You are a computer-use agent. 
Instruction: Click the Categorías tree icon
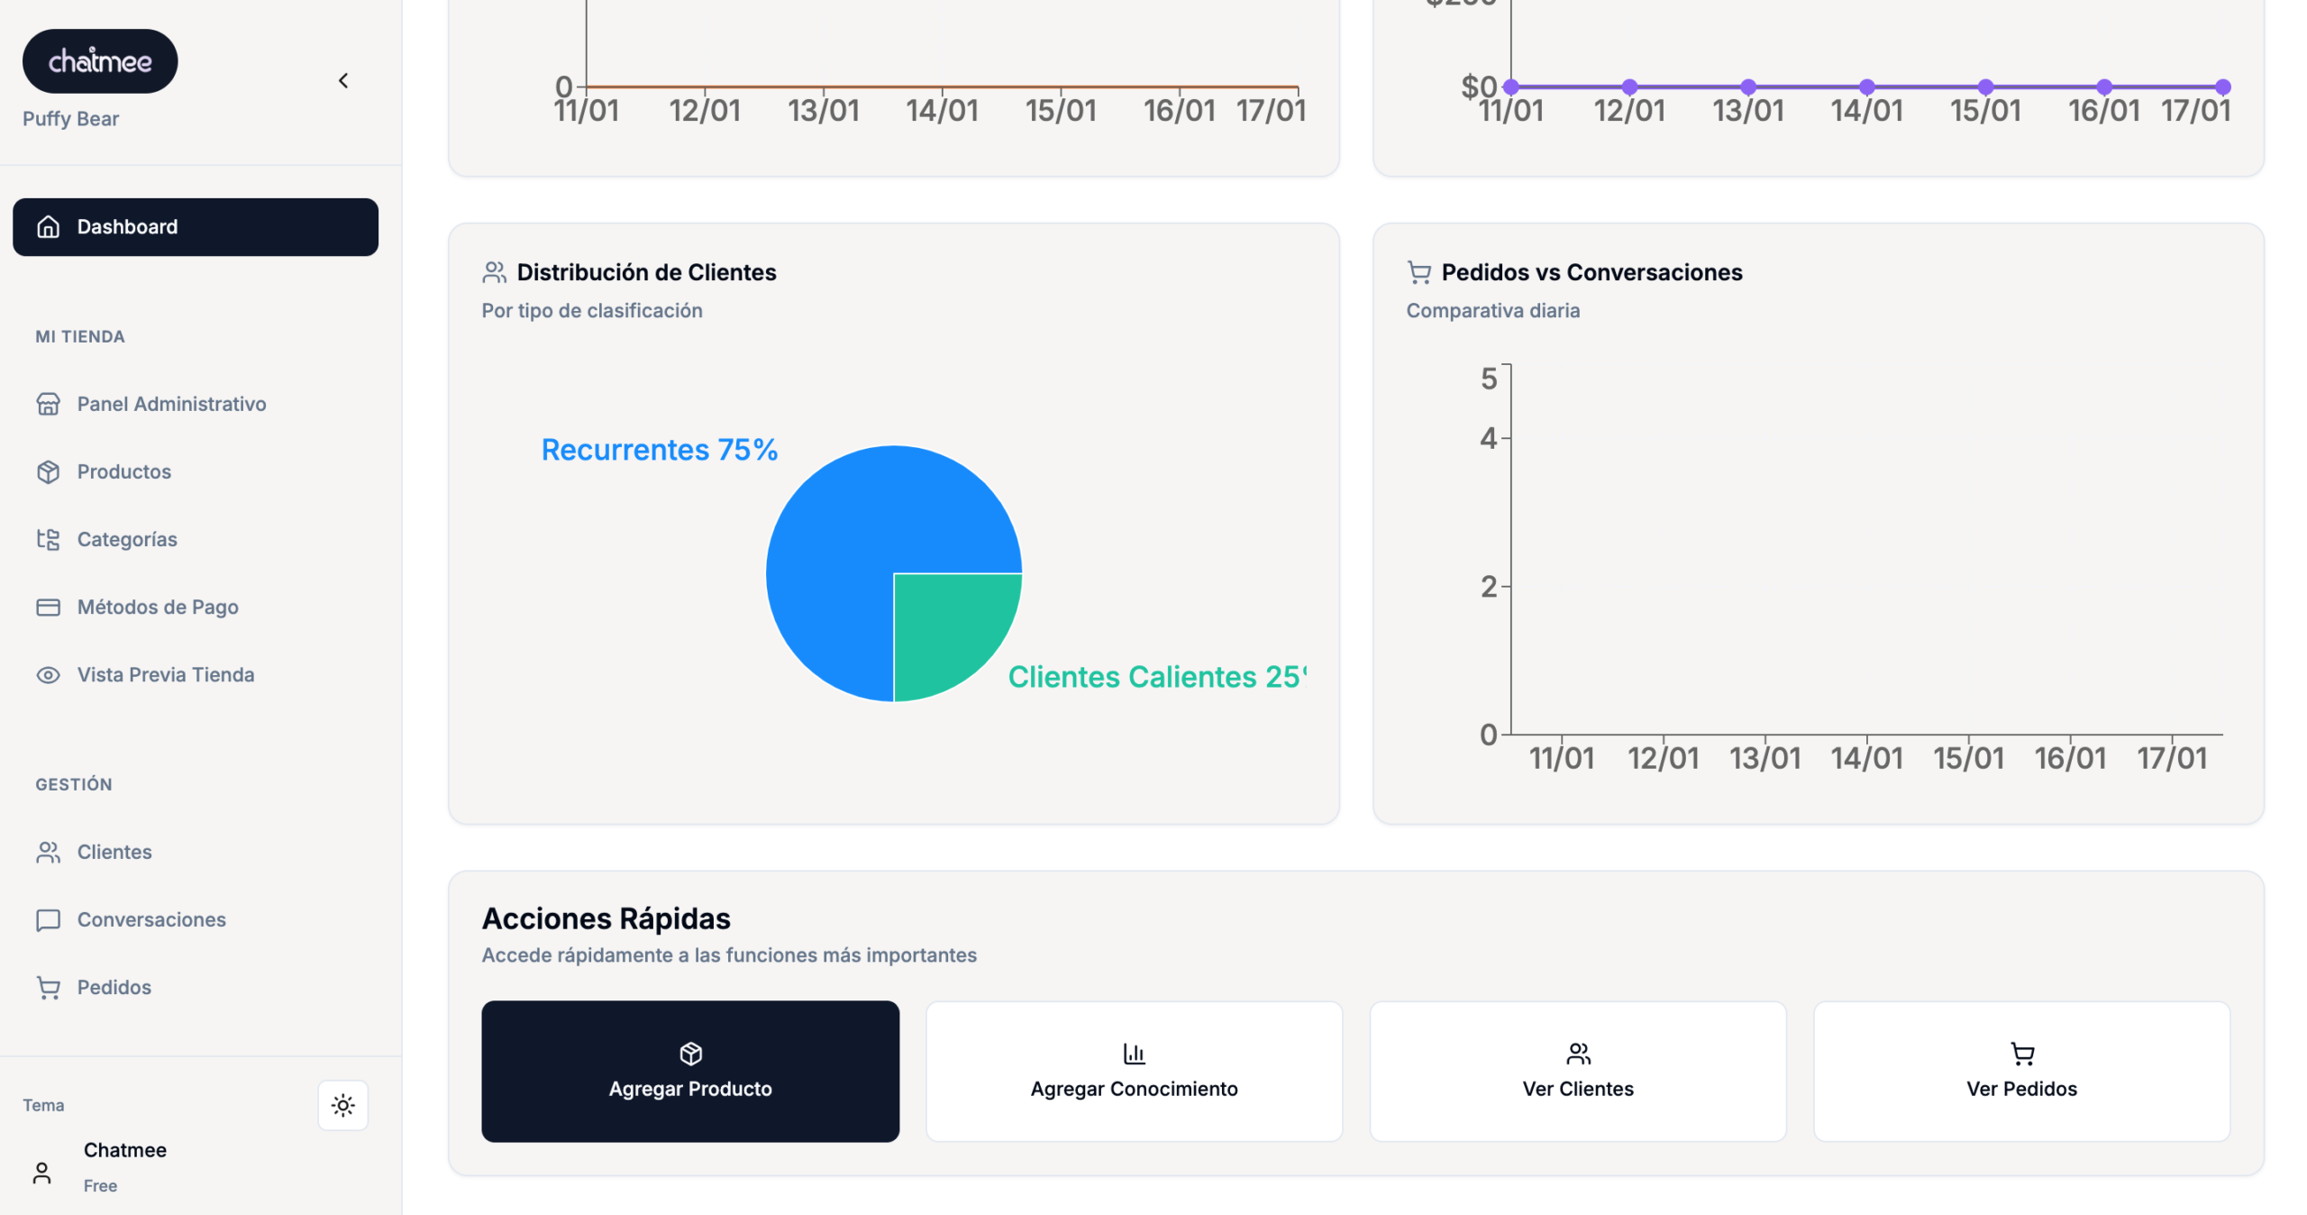tap(48, 539)
